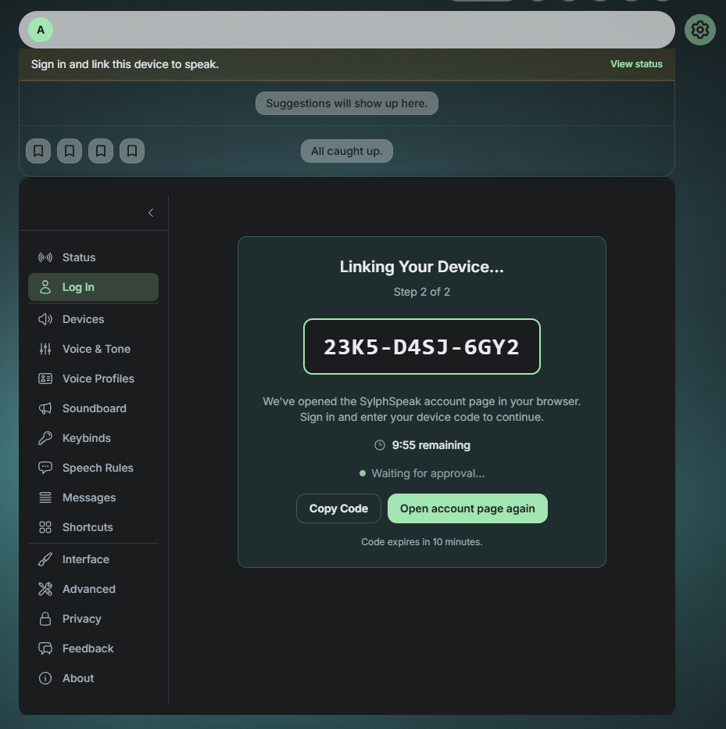Open the View status link
This screenshot has height=729, width=726.
point(636,64)
